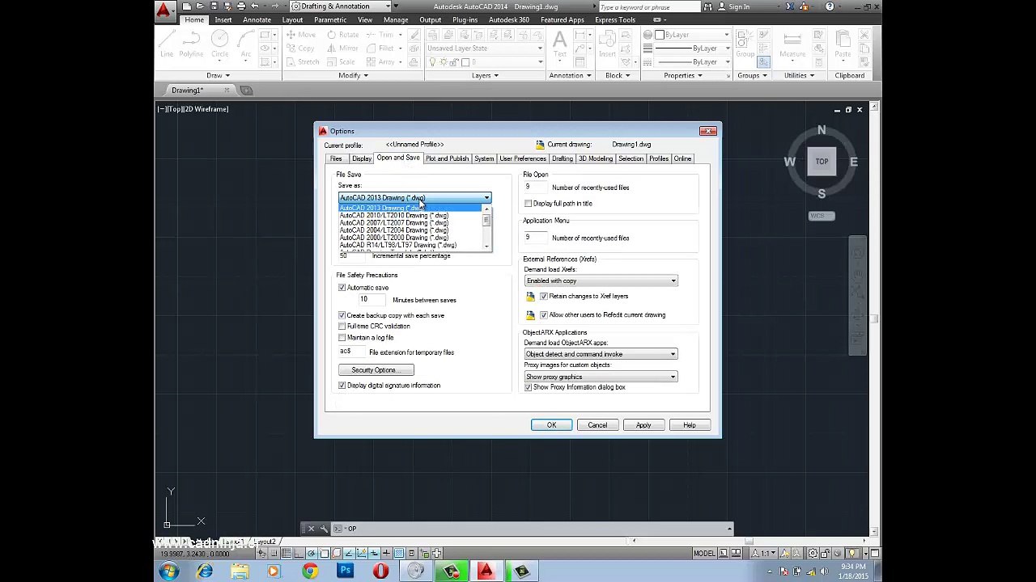Click the search binoculars icon
This screenshot has height=582, width=1036.
tap(707, 6)
